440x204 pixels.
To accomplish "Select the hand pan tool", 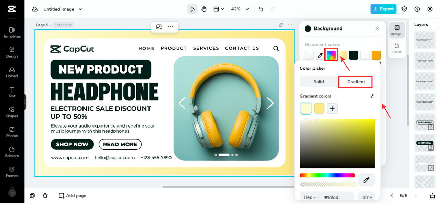I will point(204,9).
